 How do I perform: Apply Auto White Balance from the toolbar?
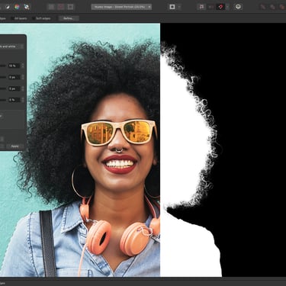point(27,7)
